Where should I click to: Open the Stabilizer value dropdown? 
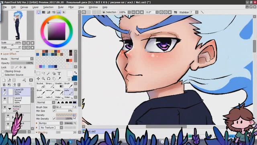197,12
